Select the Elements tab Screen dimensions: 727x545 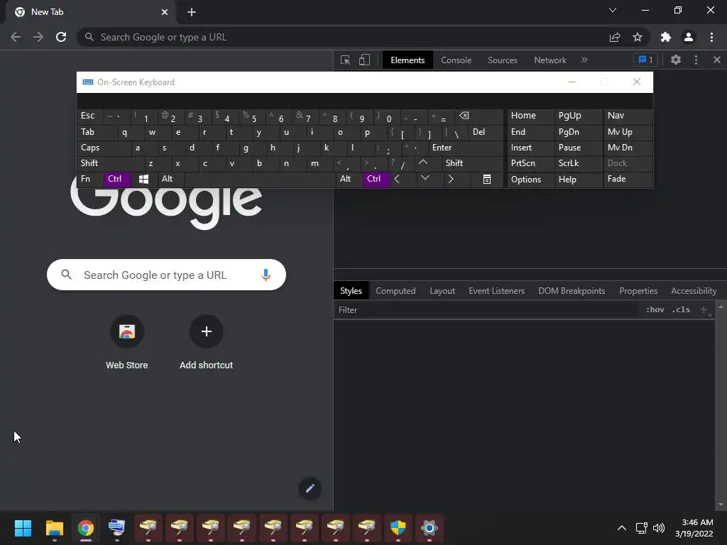[x=408, y=60]
